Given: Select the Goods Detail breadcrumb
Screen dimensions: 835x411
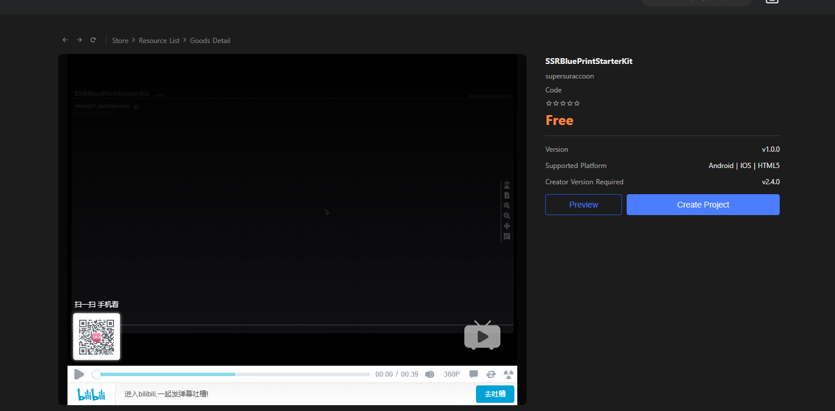Looking at the screenshot, I should coord(210,41).
